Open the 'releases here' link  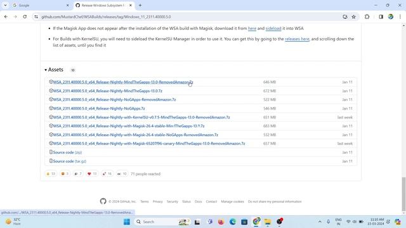(297, 39)
